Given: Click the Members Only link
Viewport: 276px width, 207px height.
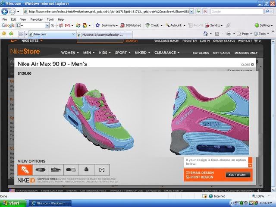Looking at the screenshot, I should [x=246, y=53].
